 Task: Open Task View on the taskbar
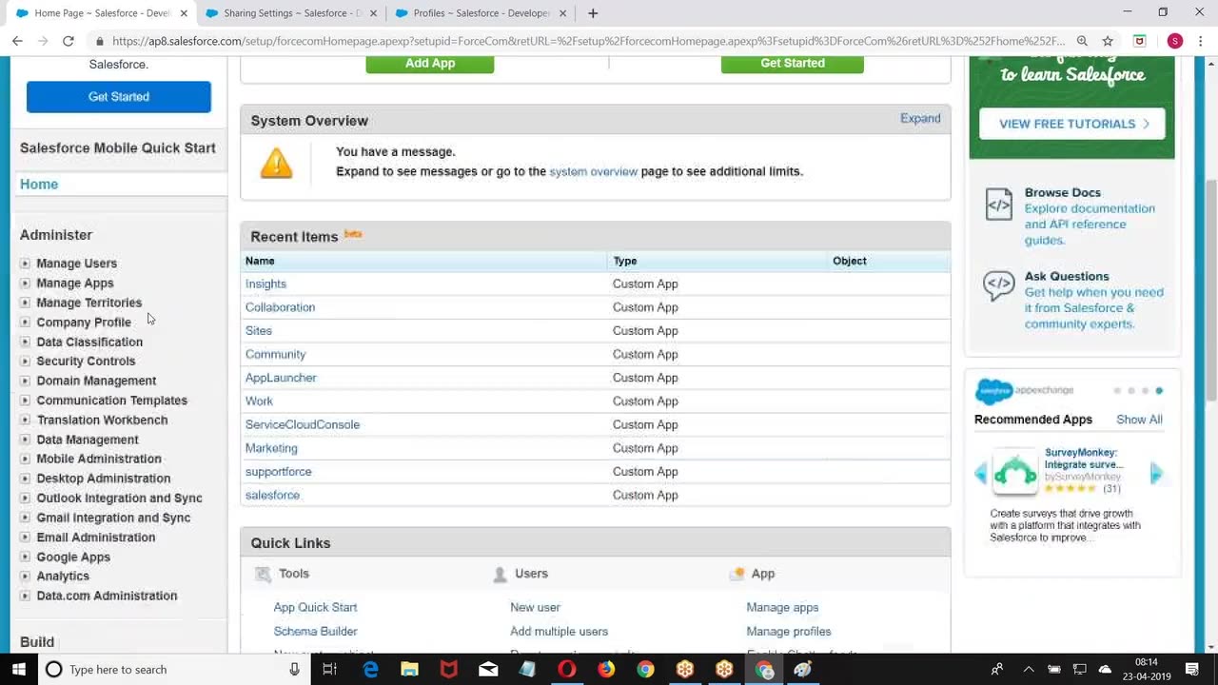click(x=329, y=670)
